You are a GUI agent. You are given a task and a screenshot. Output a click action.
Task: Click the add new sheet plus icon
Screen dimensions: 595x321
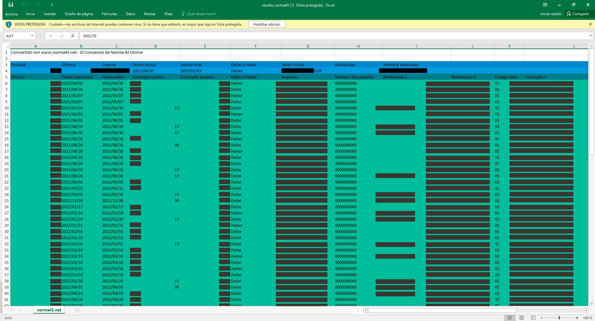pyautogui.click(x=77, y=310)
